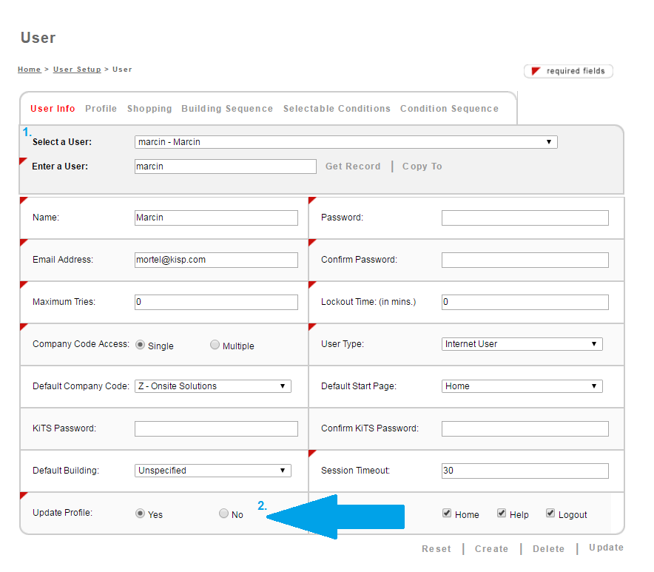Open Default Company Code dropdown
The width and height of the screenshot is (654, 572).
click(212, 386)
